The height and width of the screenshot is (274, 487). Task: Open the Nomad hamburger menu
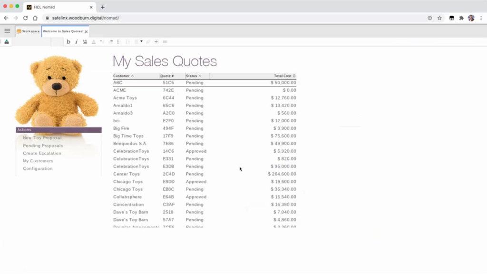(7, 31)
